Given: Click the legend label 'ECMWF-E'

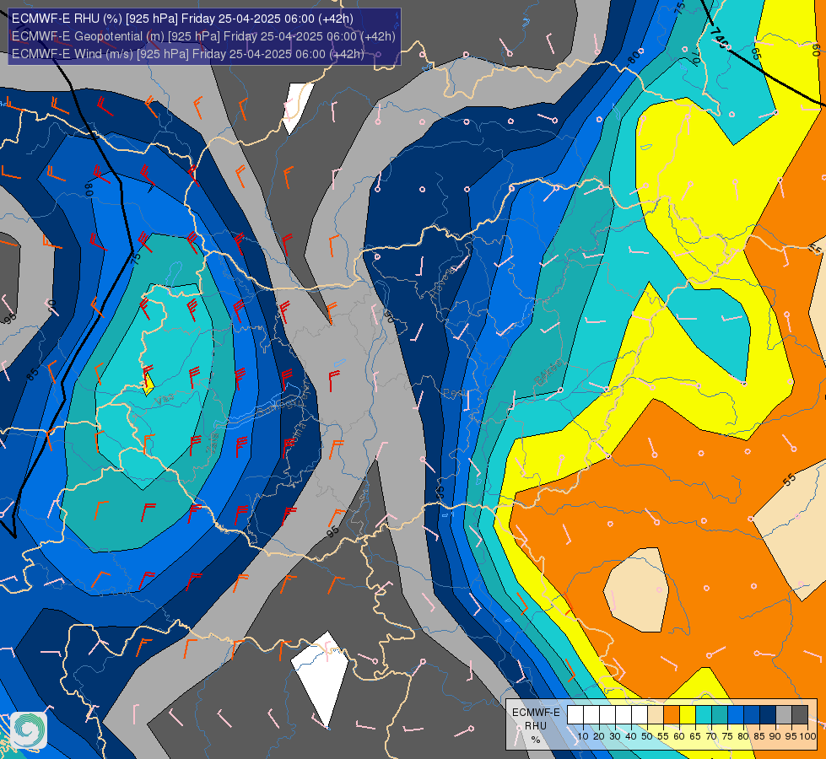Looking at the screenshot, I should tap(536, 712).
